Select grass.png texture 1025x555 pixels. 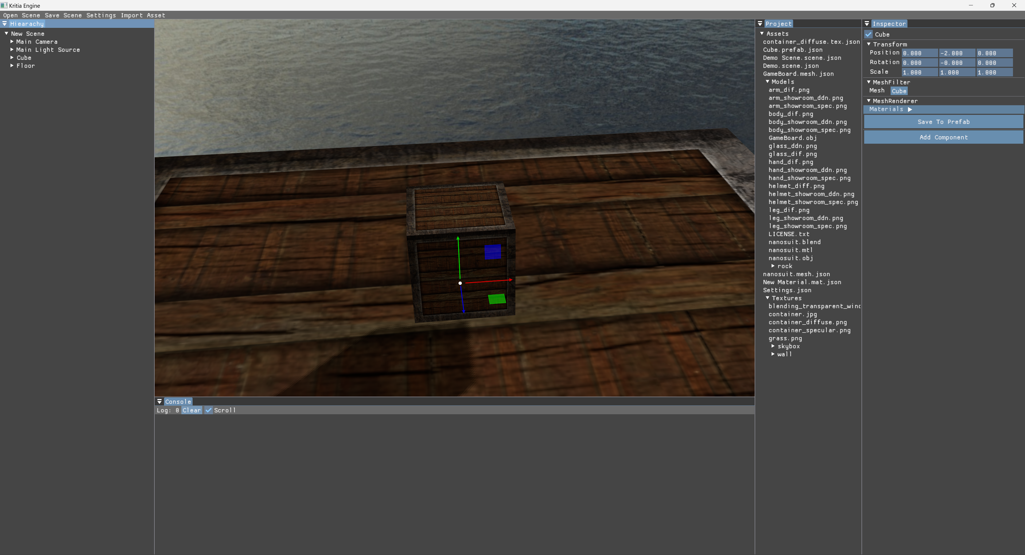click(x=785, y=338)
